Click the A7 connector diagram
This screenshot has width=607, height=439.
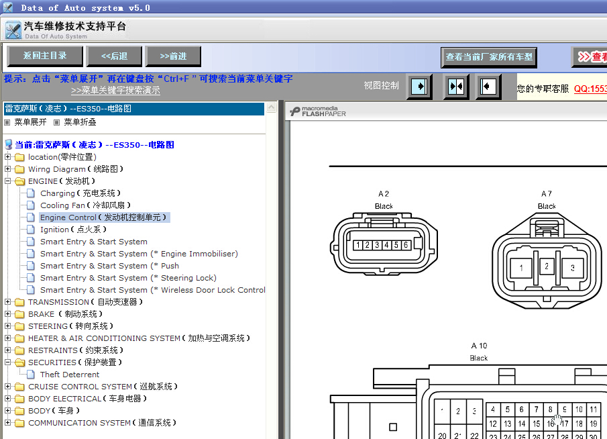click(547, 260)
